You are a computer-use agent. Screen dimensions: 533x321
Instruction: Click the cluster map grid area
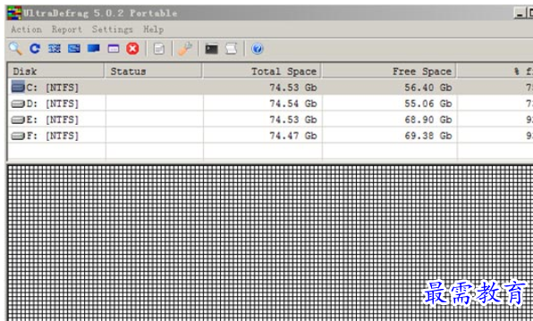click(x=270, y=243)
